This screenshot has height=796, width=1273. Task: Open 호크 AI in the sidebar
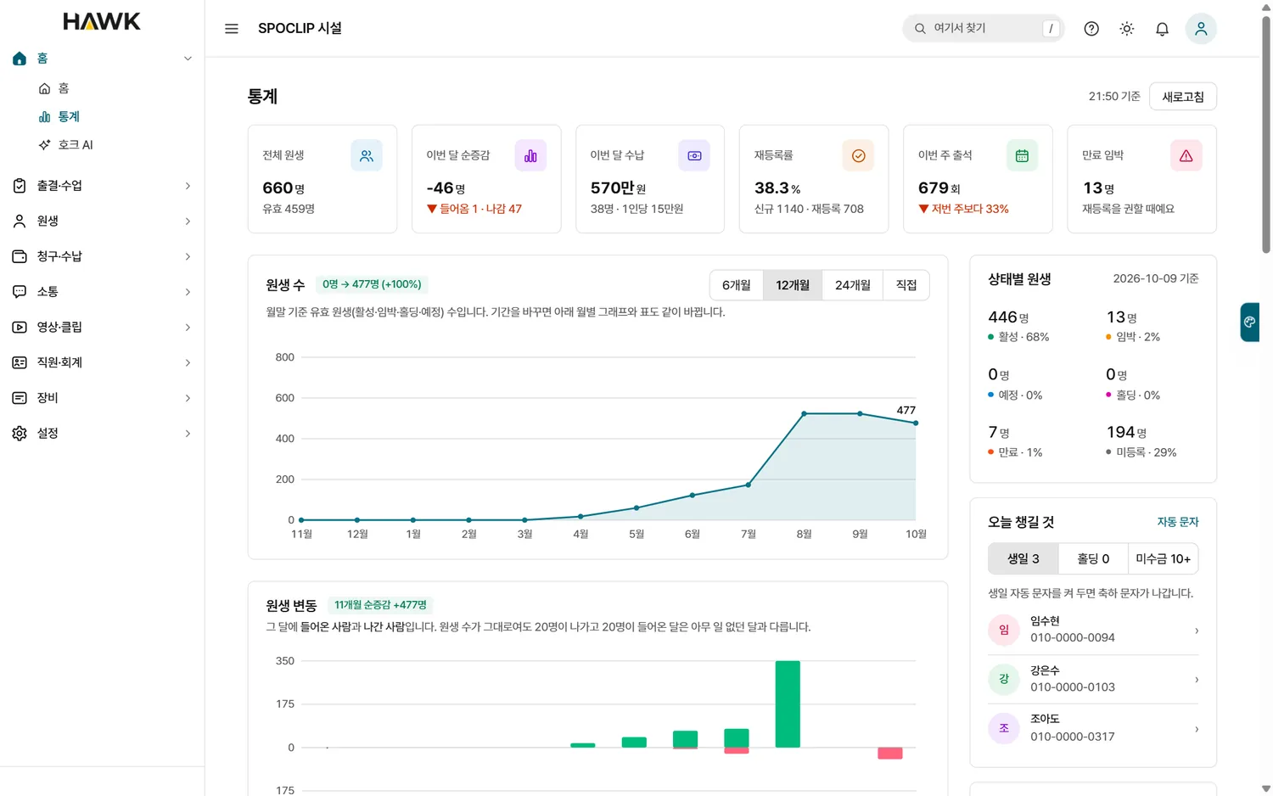click(76, 145)
